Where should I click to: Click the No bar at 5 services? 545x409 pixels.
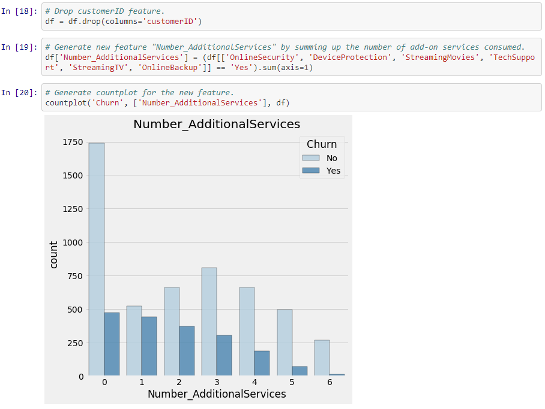285,343
